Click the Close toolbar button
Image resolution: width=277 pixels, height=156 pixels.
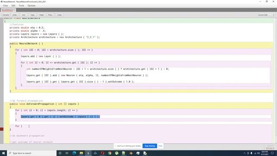[59, 15]
